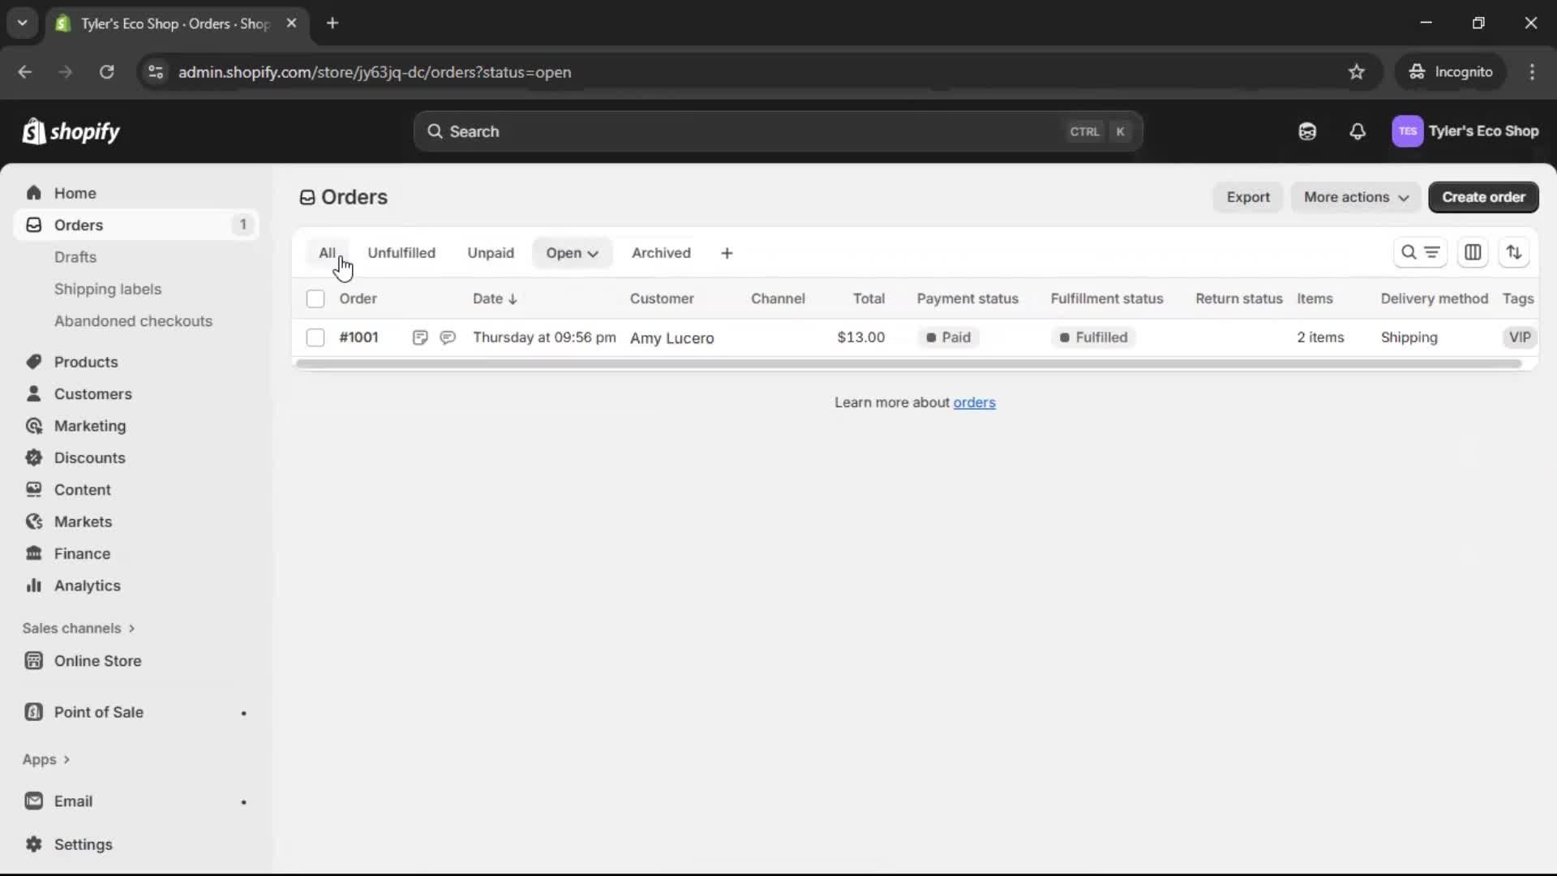Viewport: 1557px width, 876px height.
Task: Open notifications via the bell icon
Action: pos(1358,131)
